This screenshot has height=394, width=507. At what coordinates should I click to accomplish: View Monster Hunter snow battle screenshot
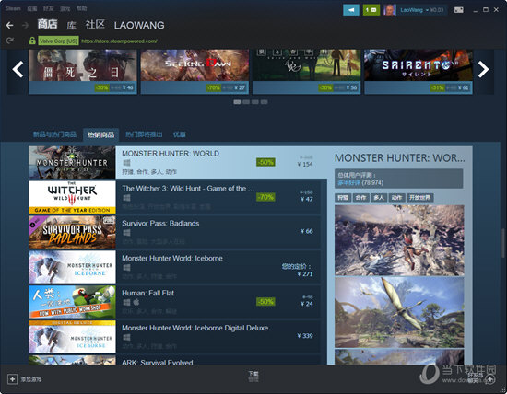[399, 240]
